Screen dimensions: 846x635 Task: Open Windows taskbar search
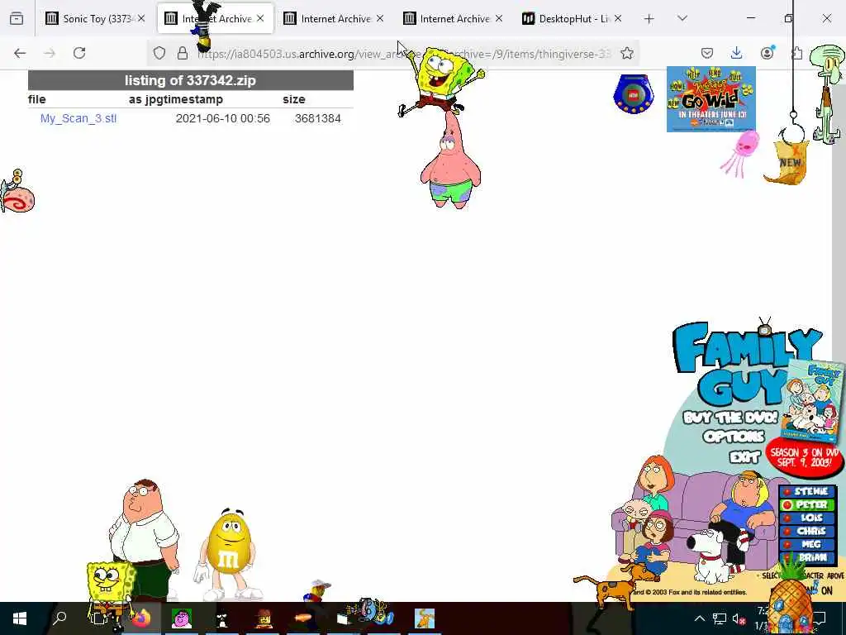pyautogui.click(x=59, y=618)
